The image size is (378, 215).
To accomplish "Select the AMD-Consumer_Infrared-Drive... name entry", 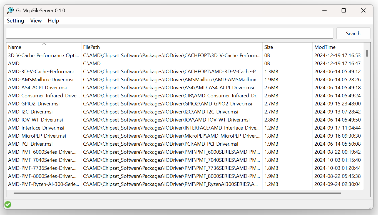I will coord(44,96).
